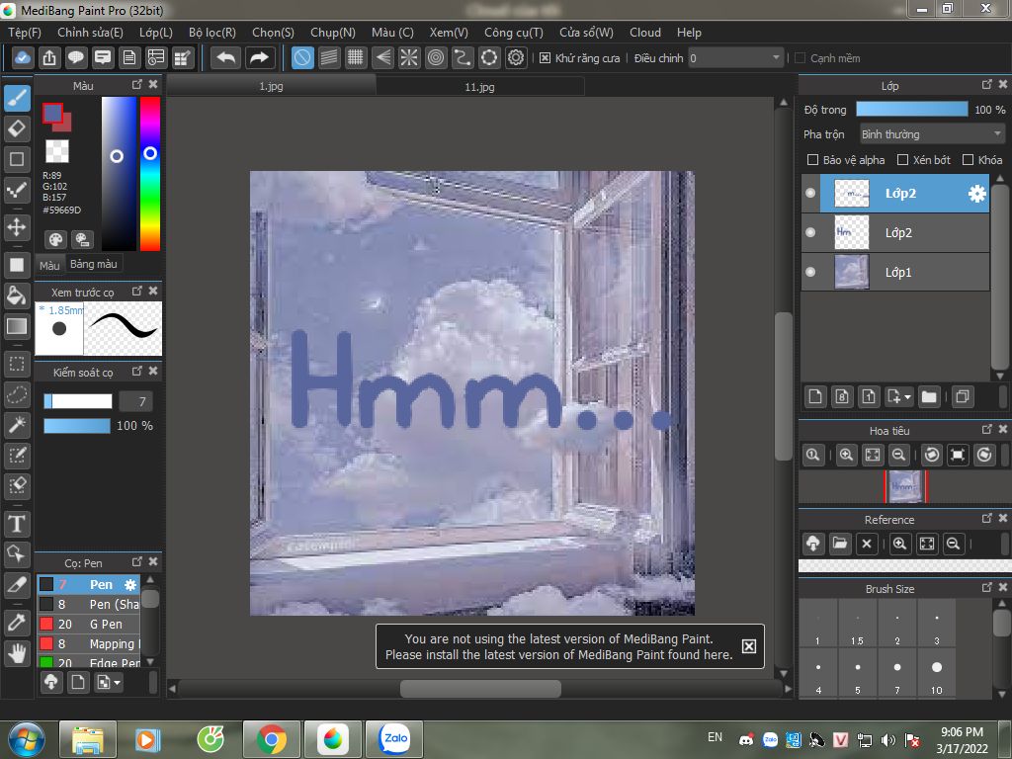Open the gear settings for selected Lớp2 layer
This screenshot has height=759, width=1012.
tap(977, 193)
